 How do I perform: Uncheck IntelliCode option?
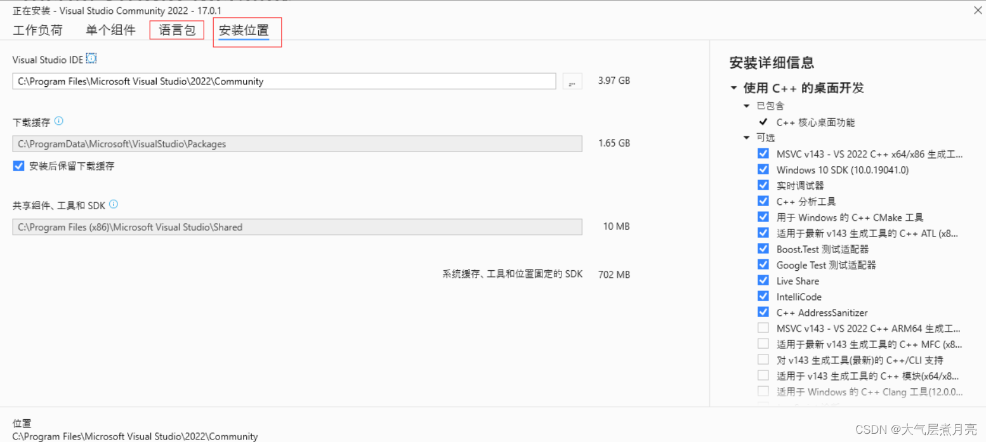tap(763, 296)
